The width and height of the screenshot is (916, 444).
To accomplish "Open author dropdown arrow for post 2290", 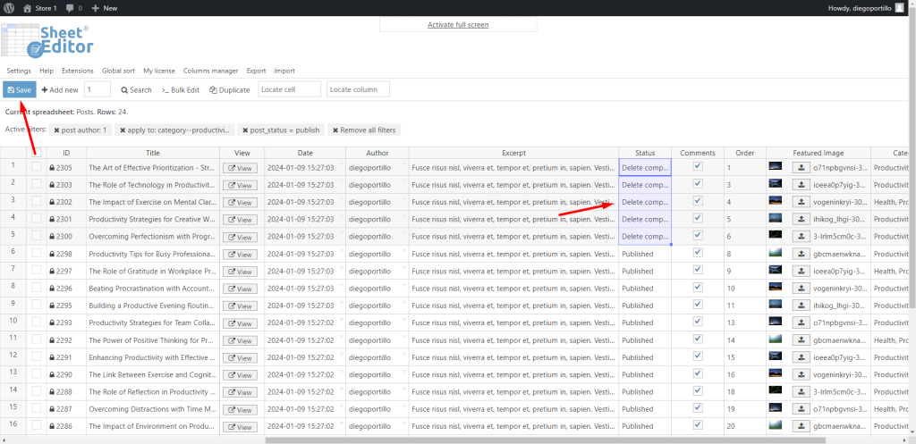I will [403, 371].
